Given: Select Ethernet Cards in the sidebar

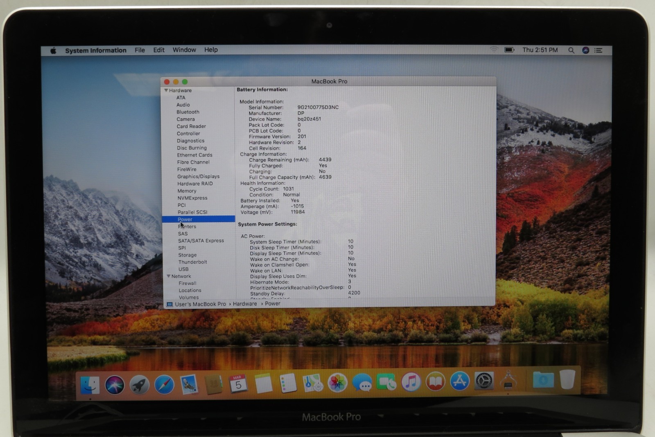Looking at the screenshot, I should [x=194, y=155].
